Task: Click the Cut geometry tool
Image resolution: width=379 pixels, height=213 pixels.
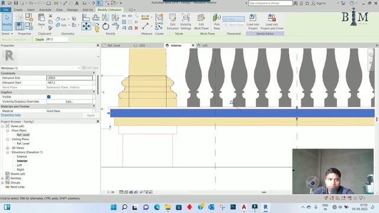Action: pos(61,19)
